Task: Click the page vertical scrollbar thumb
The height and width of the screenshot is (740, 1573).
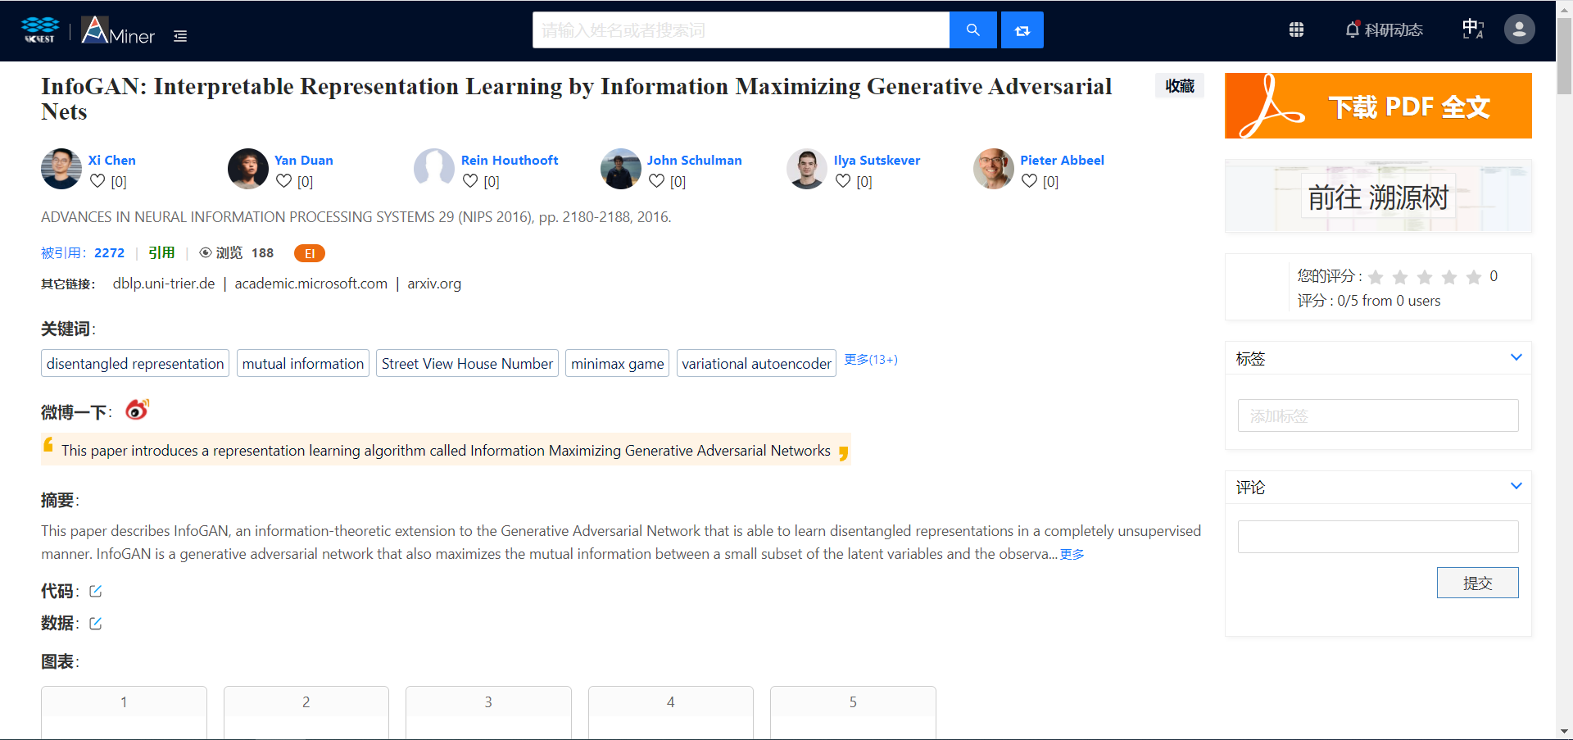Action: 1564,57
